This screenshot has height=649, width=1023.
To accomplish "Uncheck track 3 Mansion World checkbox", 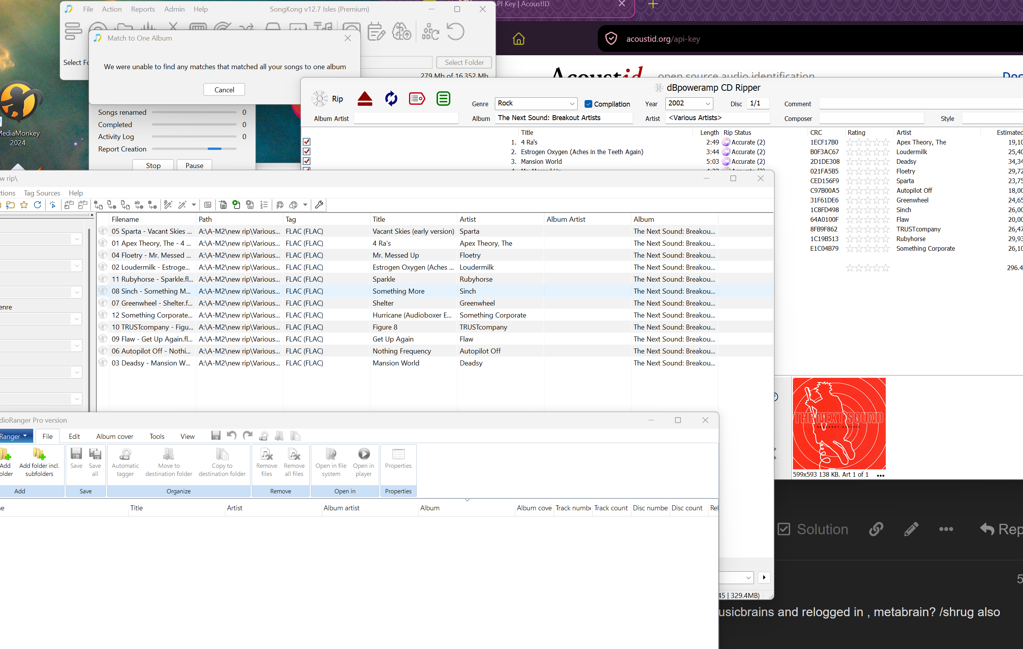I will [307, 161].
